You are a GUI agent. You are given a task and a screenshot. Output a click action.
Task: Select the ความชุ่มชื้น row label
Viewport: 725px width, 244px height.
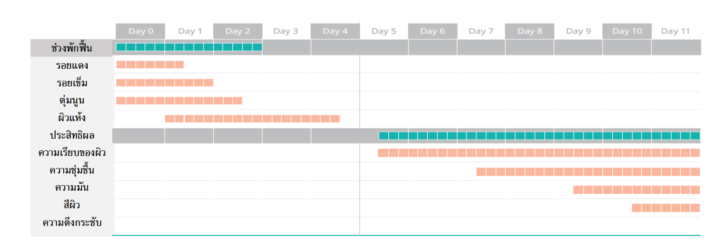(x=72, y=170)
